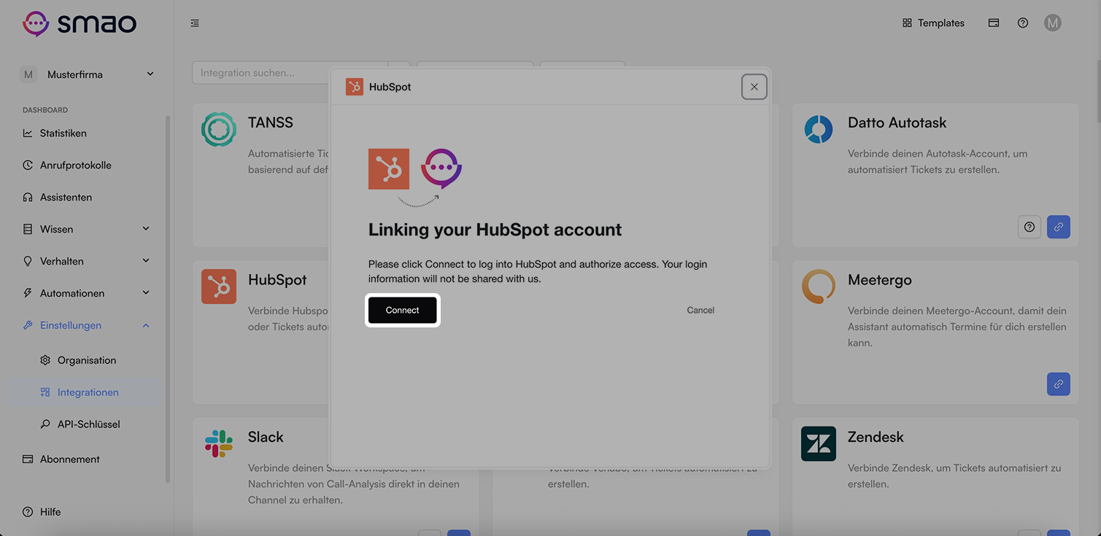This screenshot has height=536, width=1101.
Task: Close the HubSpot dialog with X
Action: point(754,87)
